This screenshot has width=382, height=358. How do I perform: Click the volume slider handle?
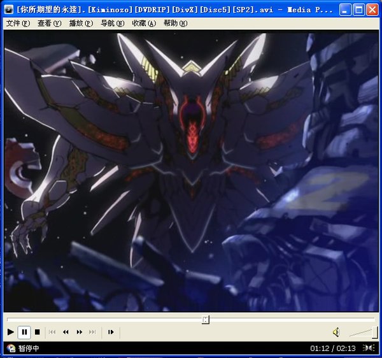pyautogui.click(x=375, y=332)
